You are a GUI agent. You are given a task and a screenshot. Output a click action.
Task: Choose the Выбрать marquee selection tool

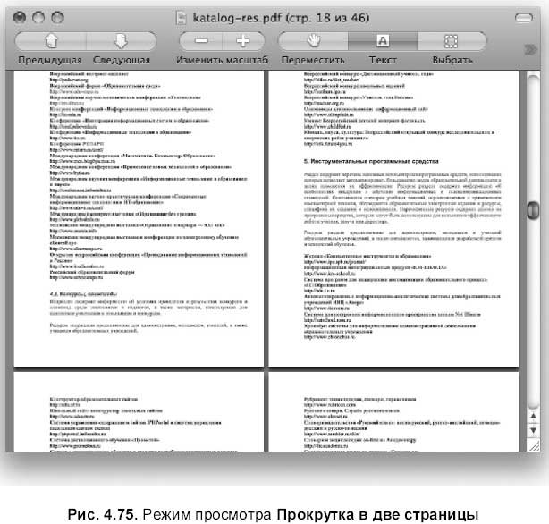(451, 41)
